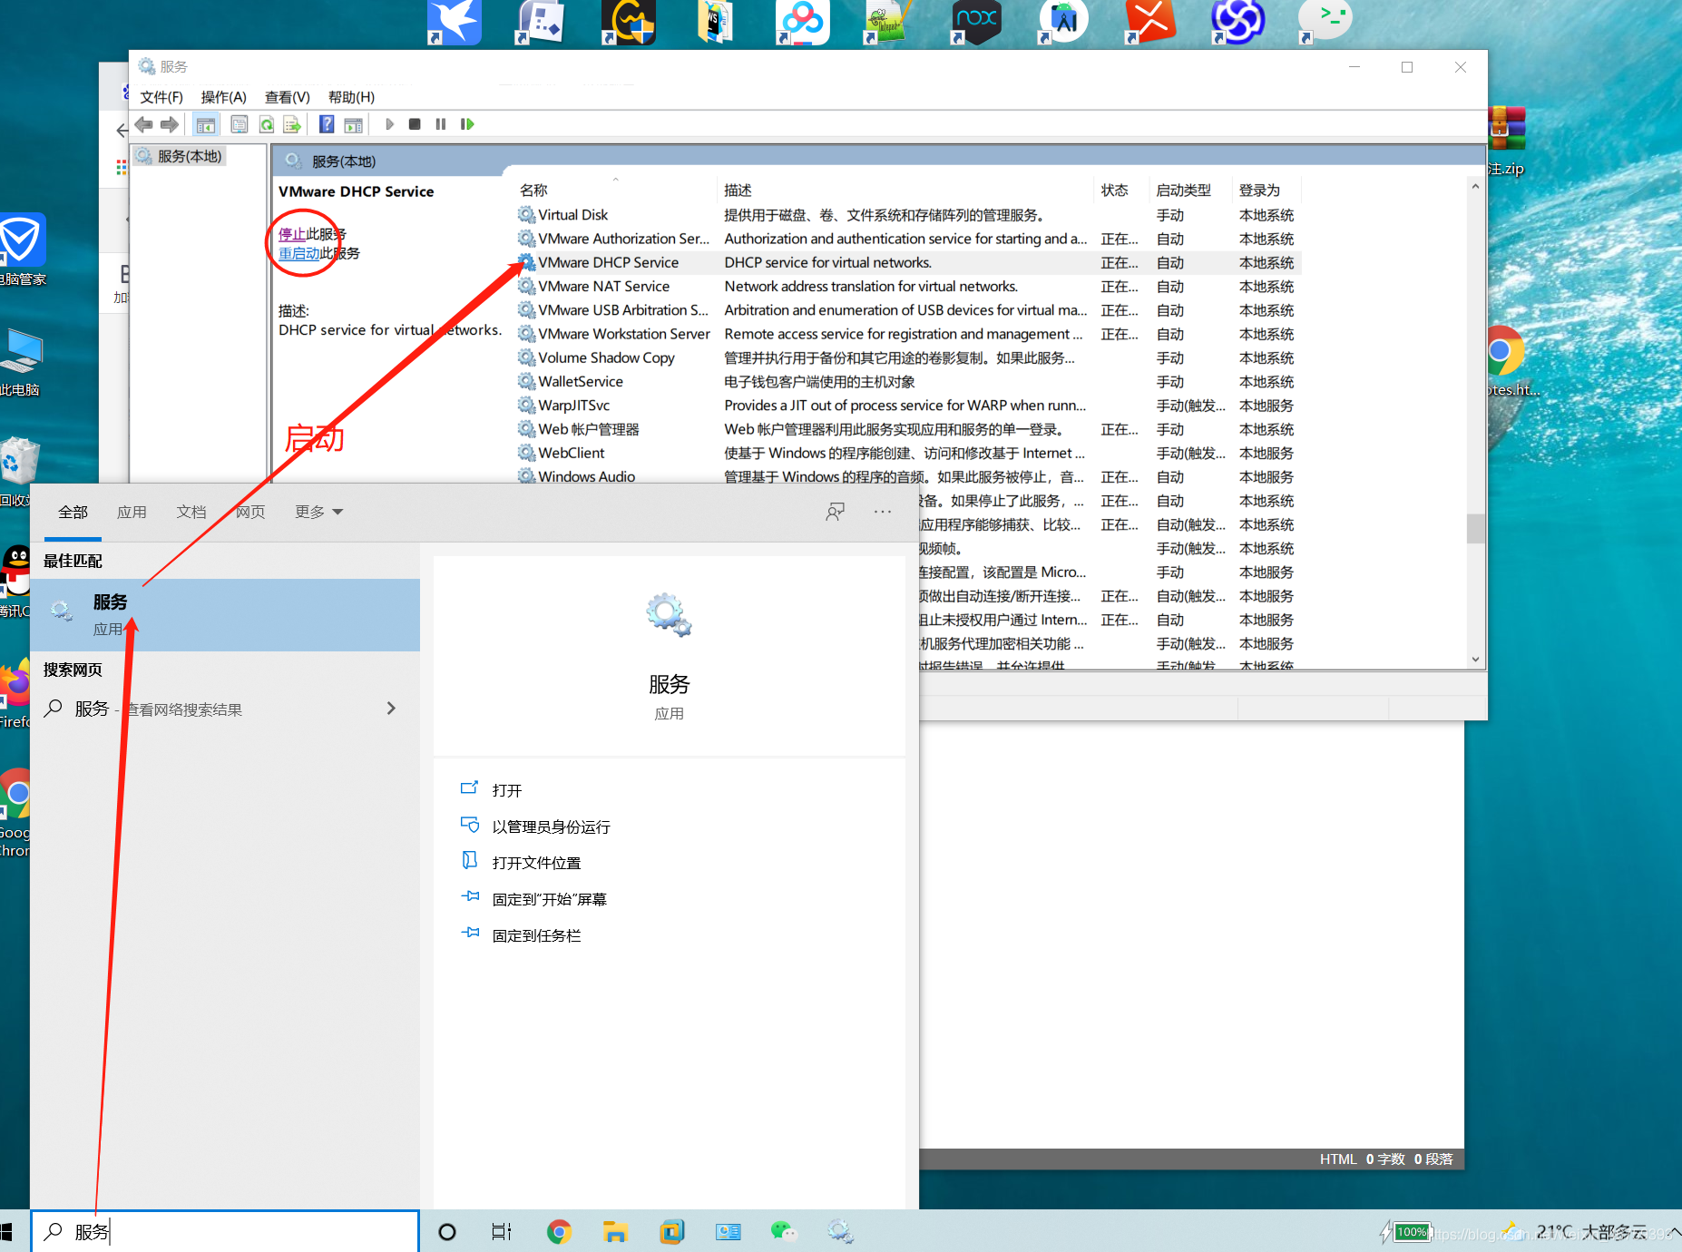This screenshot has height=1252, width=1682.
Task: Click the Back arrow in Services toolbar
Action: coord(143,124)
